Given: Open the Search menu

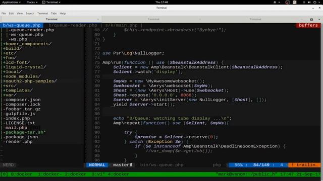Looking at the screenshot, I should coord(30,14).
